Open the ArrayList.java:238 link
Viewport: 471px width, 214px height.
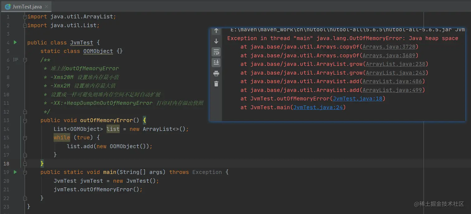pyautogui.click(x=396, y=64)
